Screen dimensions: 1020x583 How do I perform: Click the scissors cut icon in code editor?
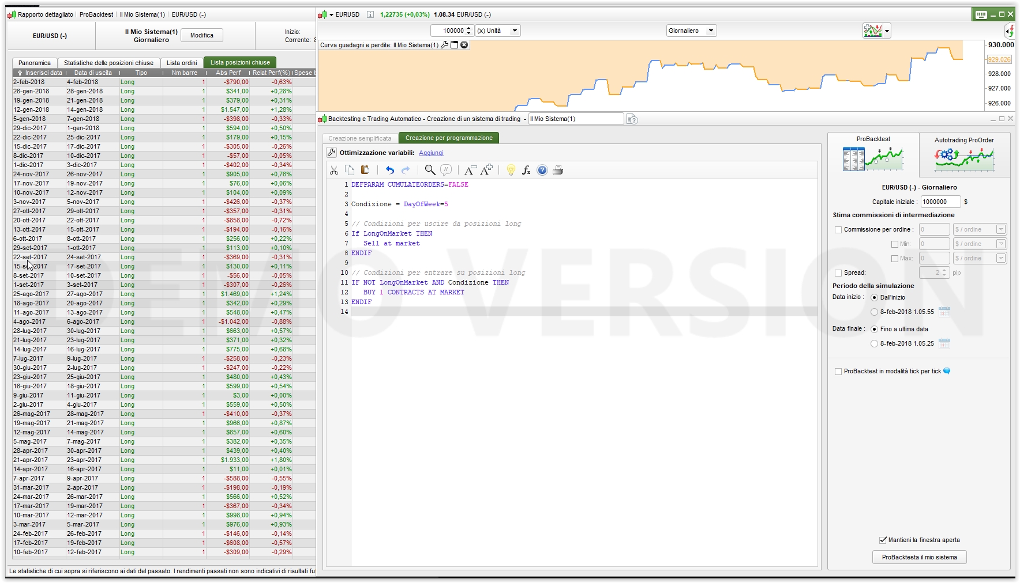coord(333,170)
